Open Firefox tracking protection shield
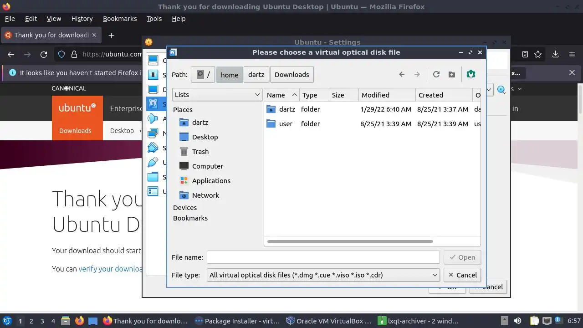Screen dimensions: 583x328 pos(61,54)
